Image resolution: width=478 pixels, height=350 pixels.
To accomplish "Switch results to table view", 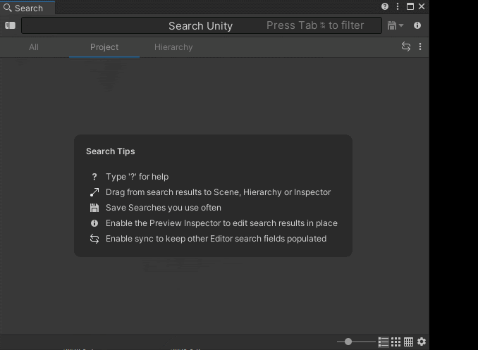I will tap(408, 342).
